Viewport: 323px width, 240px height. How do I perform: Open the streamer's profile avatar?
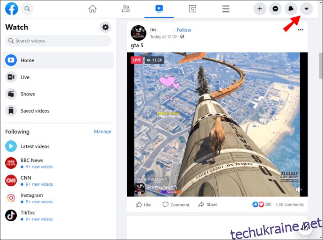(x=139, y=33)
